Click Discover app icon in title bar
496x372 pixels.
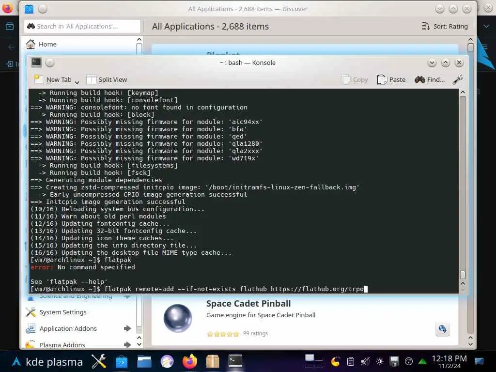[x=29, y=9]
